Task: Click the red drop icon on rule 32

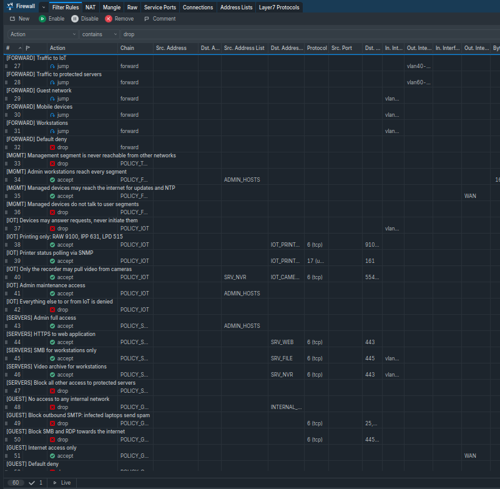Action: [x=52, y=147]
